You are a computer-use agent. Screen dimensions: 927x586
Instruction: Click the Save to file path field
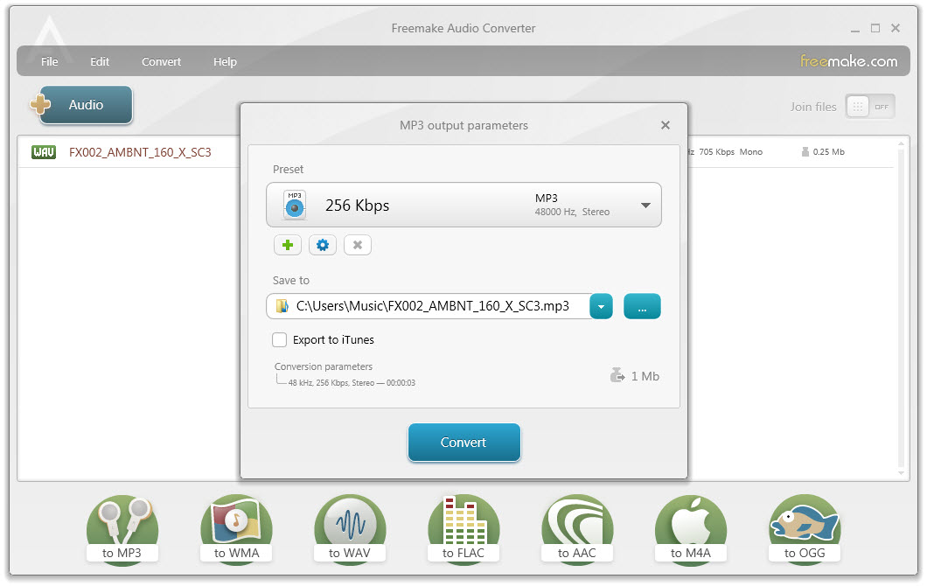click(429, 306)
